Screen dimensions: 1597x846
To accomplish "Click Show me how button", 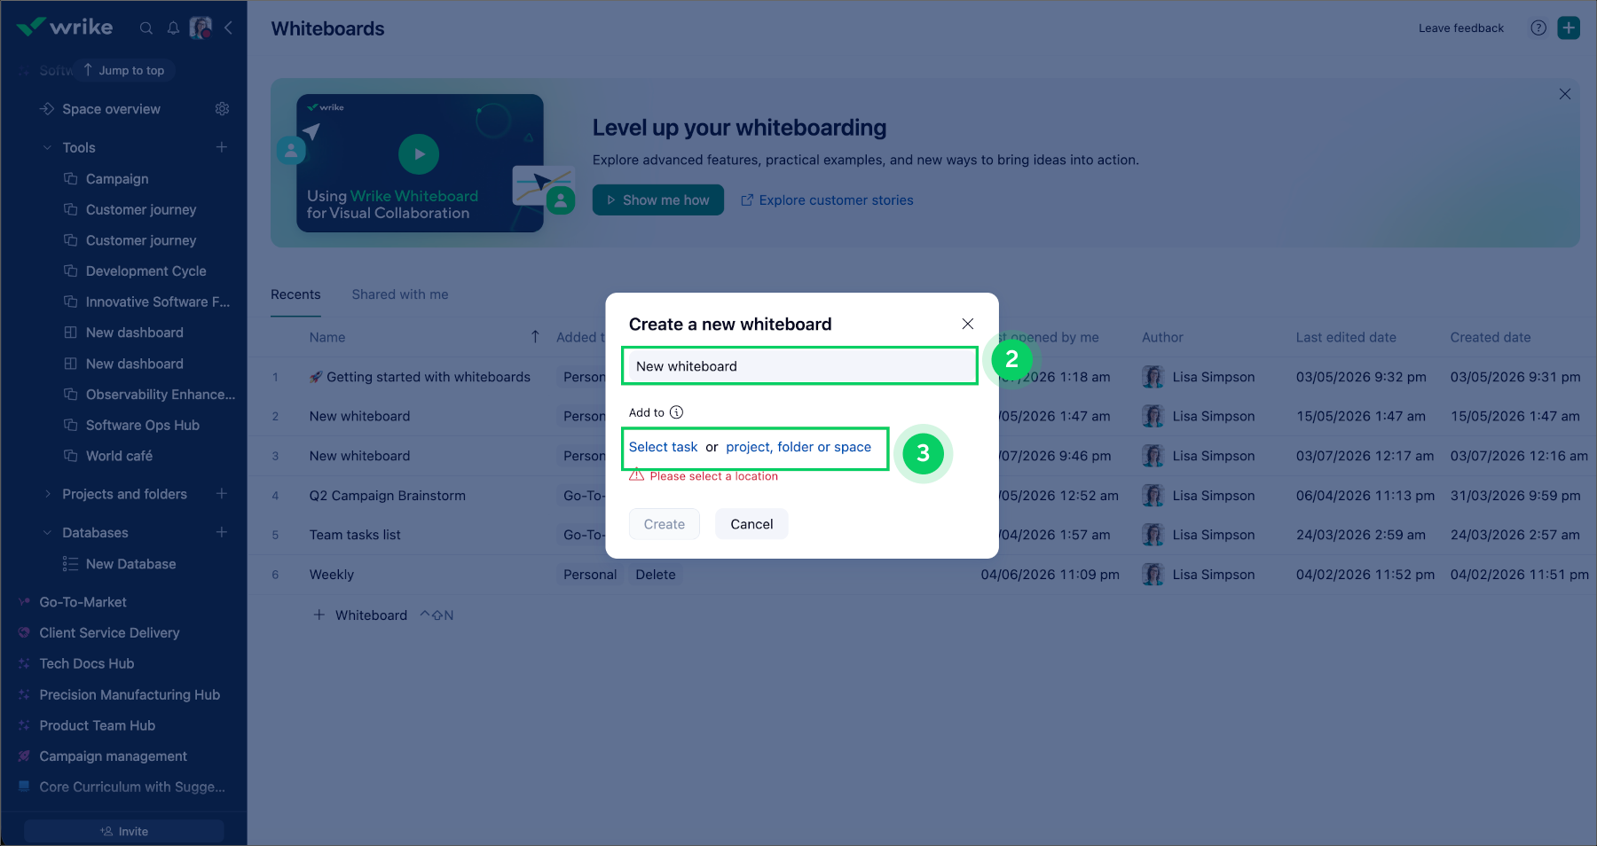I will tap(658, 200).
